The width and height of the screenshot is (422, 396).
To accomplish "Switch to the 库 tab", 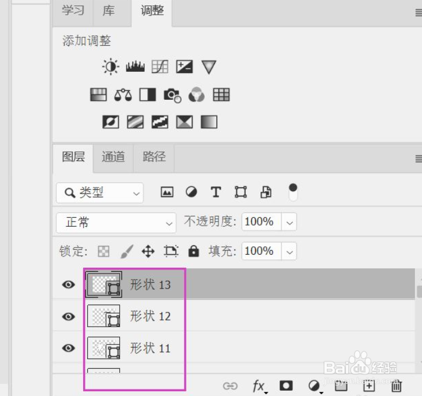I will pos(109,11).
